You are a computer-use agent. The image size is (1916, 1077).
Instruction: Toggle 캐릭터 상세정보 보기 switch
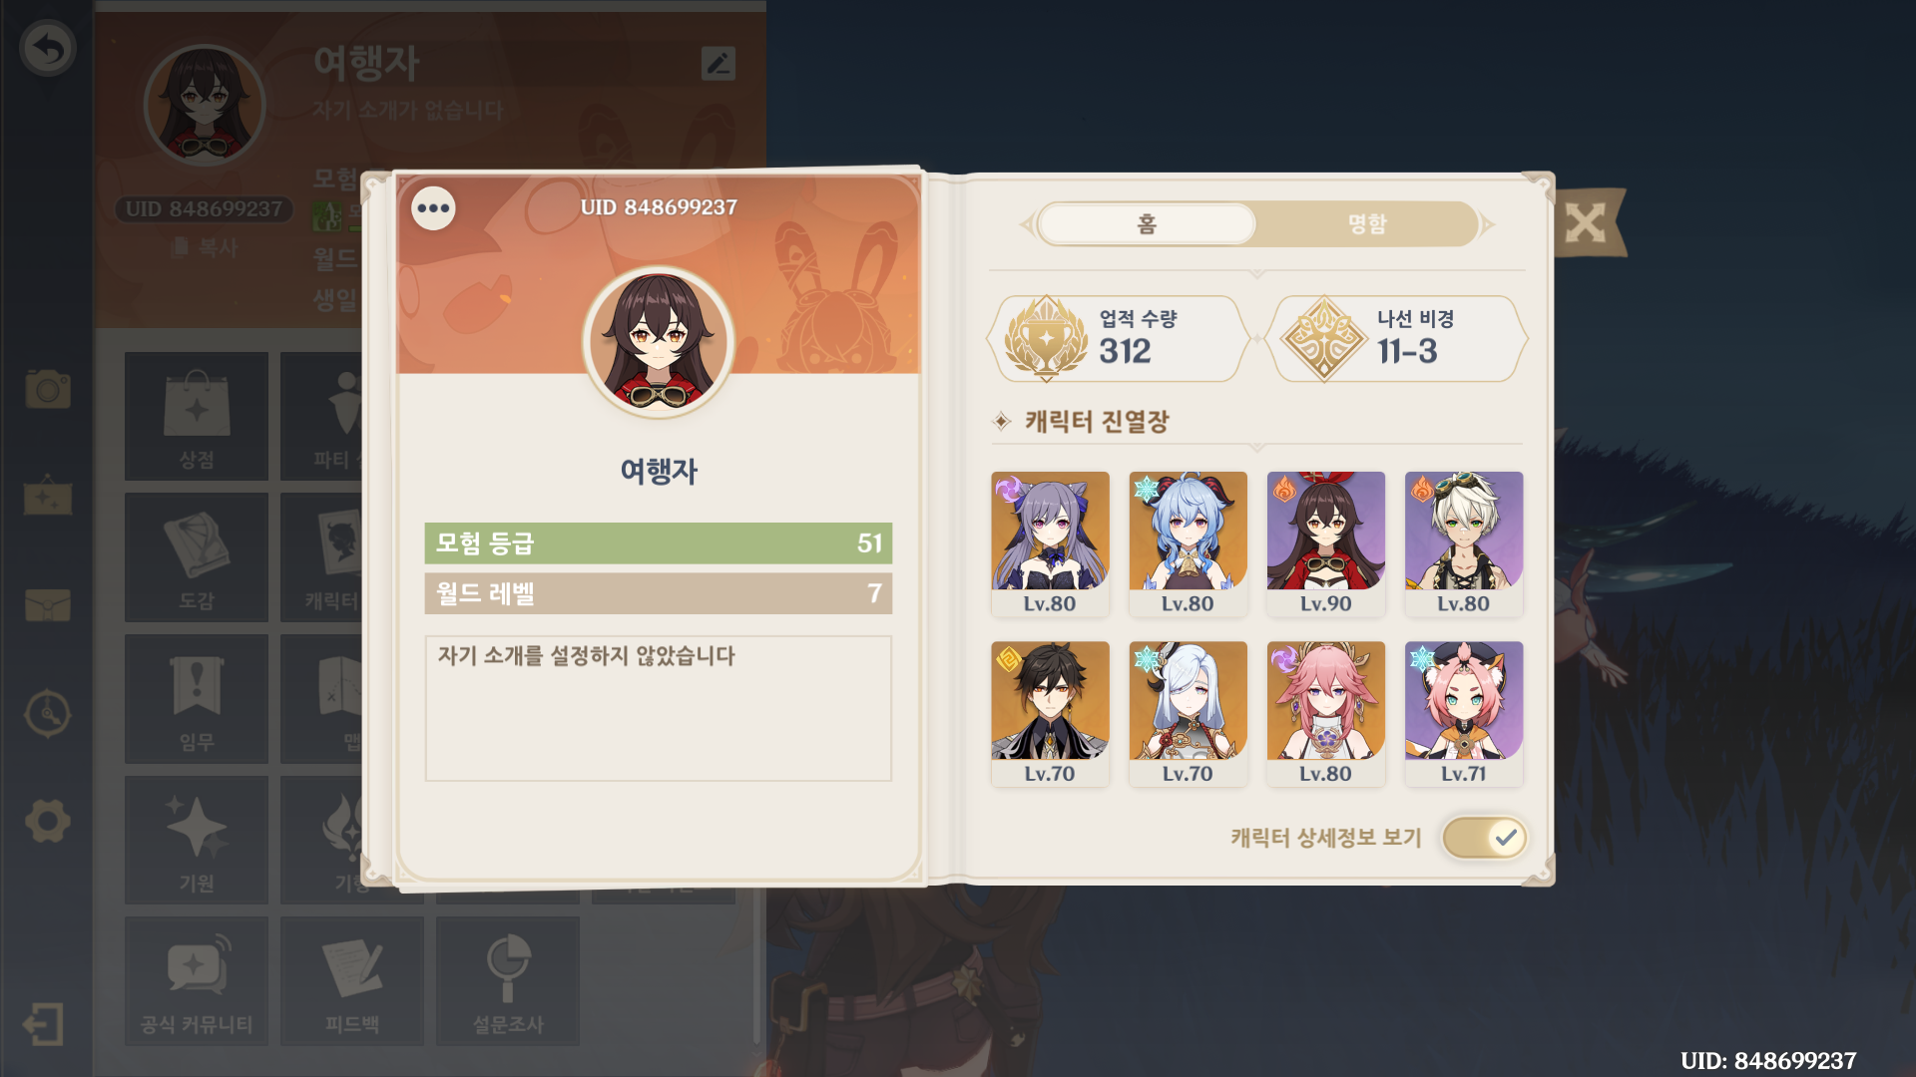[x=1484, y=838]
